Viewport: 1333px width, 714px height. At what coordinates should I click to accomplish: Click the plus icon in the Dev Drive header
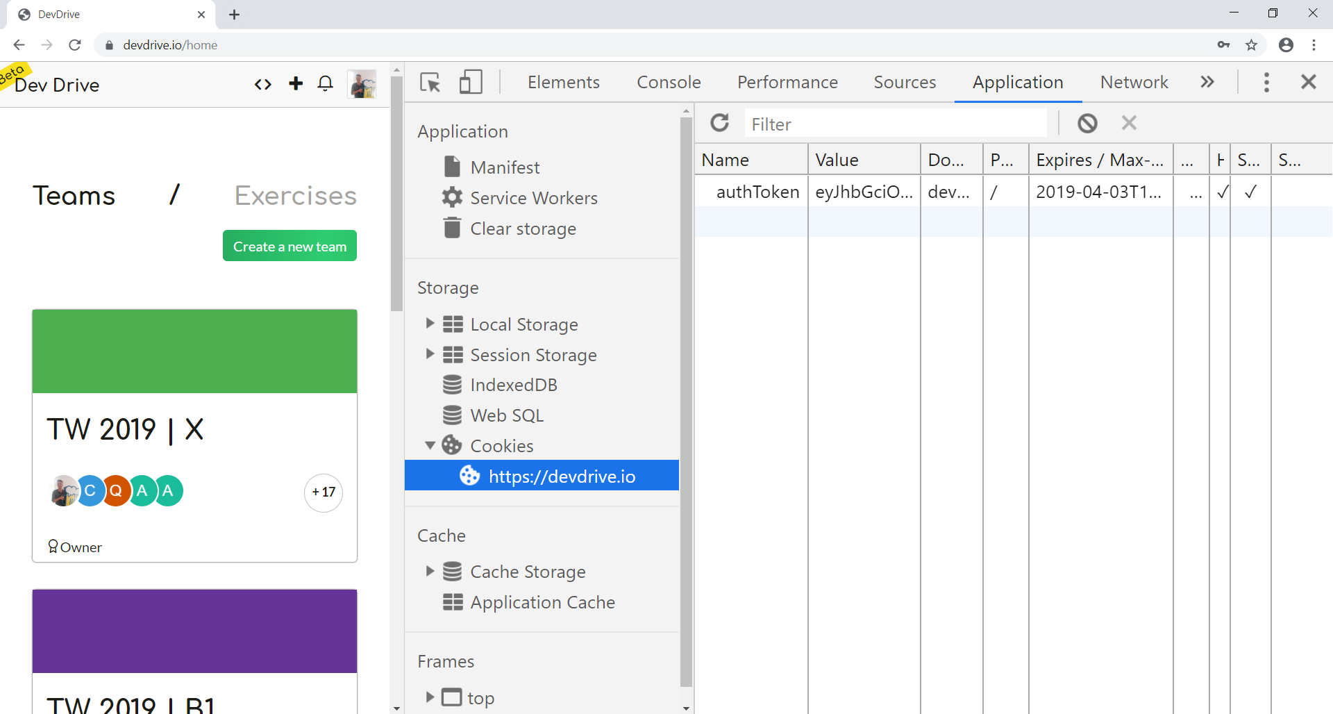pos(296,84)
